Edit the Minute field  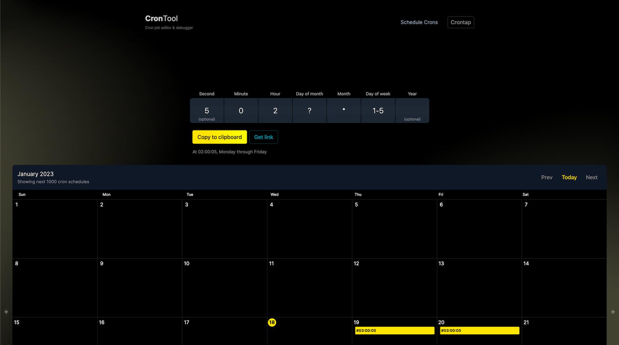pos(241,111)
